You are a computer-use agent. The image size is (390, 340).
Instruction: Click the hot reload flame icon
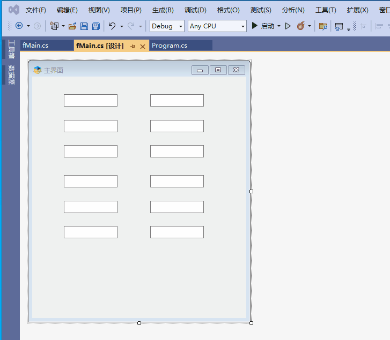tap(301, 26)
